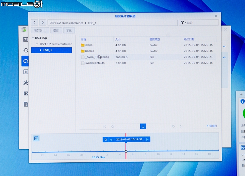Screen dimensions: 245x176
Task: Click timeline at date 10
Action: tap(158, 154)
